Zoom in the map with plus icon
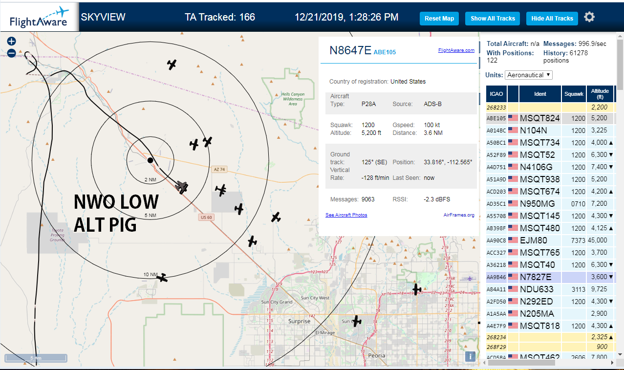The width and height of the screenshot is (624, 370). pyautogui.click(x=12, y=42)
